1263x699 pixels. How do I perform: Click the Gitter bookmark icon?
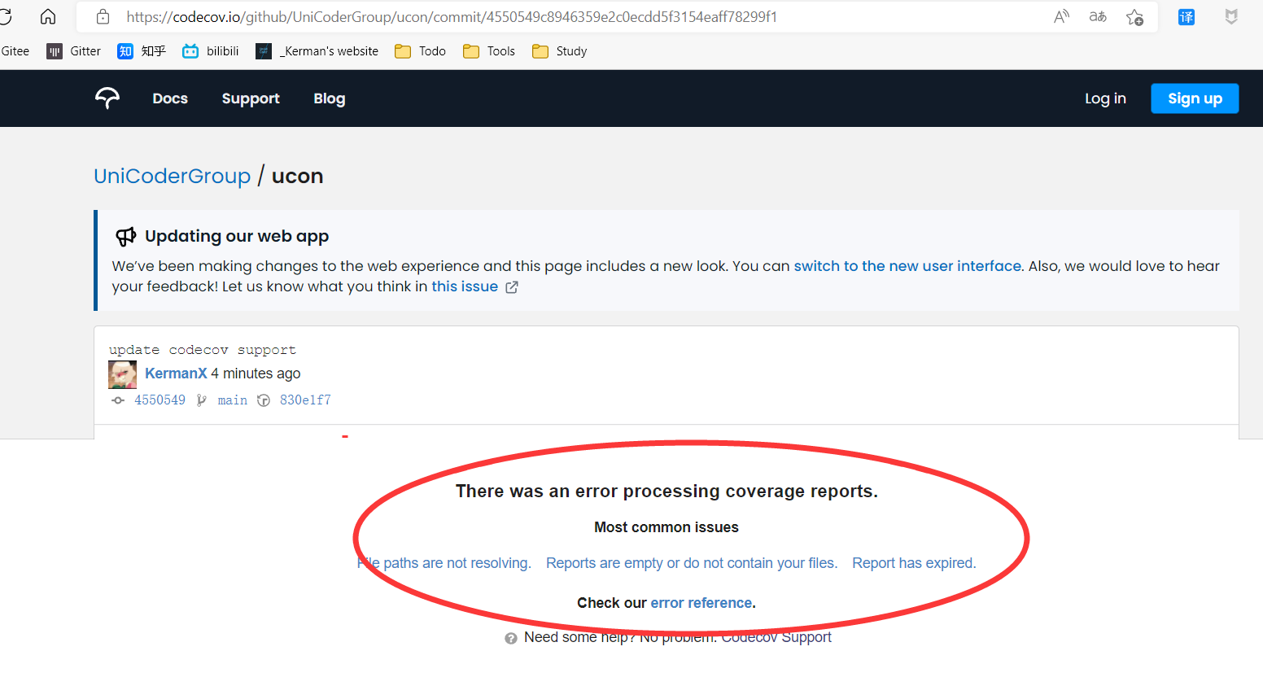52,50
